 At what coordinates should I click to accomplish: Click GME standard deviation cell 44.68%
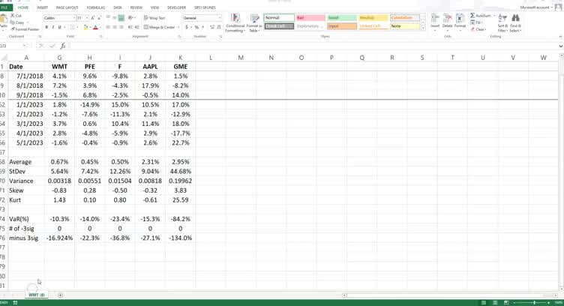pos(180,172)
